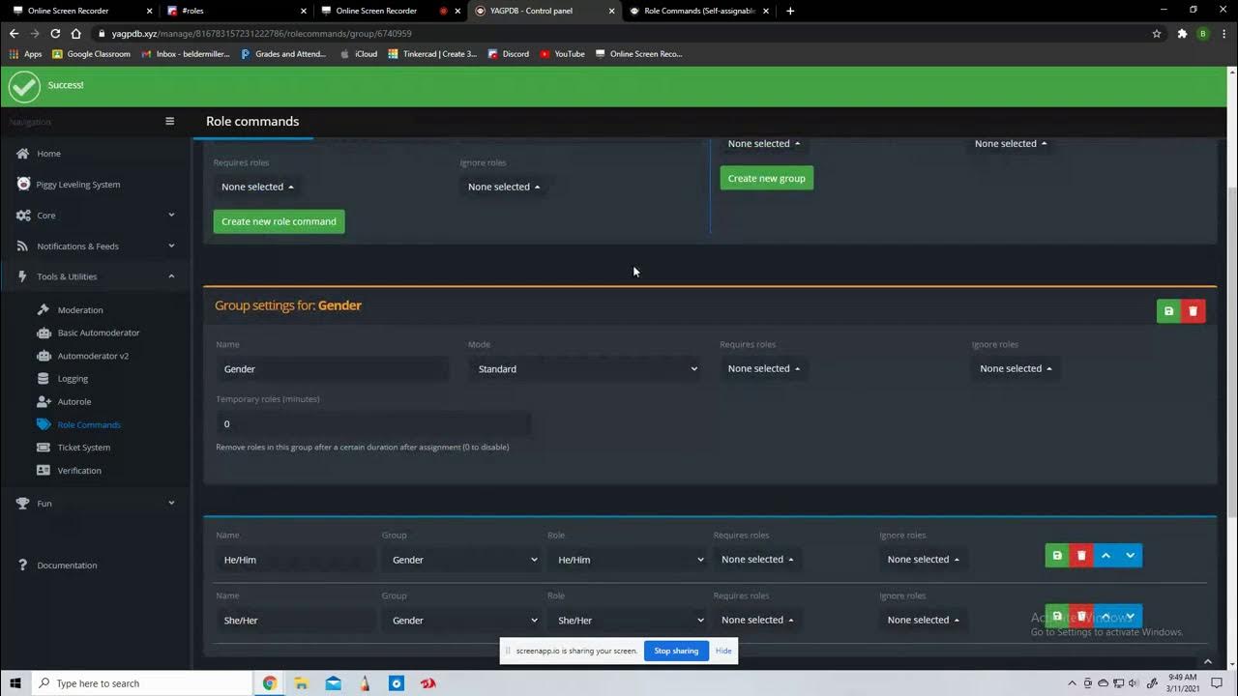
Task: Open the Home sidebar item
Action: click(x=48, y=154)
